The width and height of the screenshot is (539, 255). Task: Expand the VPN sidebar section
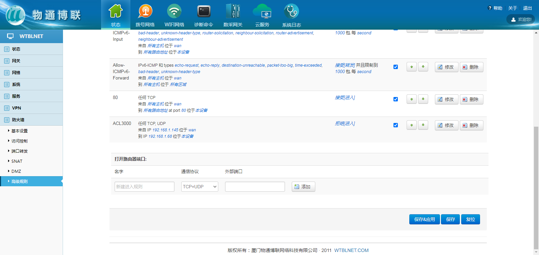point(31,108)
